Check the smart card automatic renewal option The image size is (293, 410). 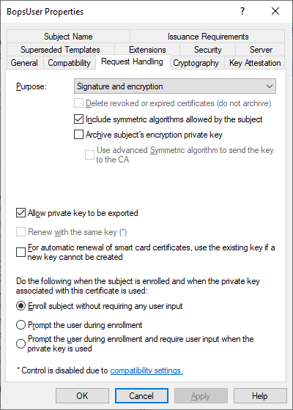(21, 253)
